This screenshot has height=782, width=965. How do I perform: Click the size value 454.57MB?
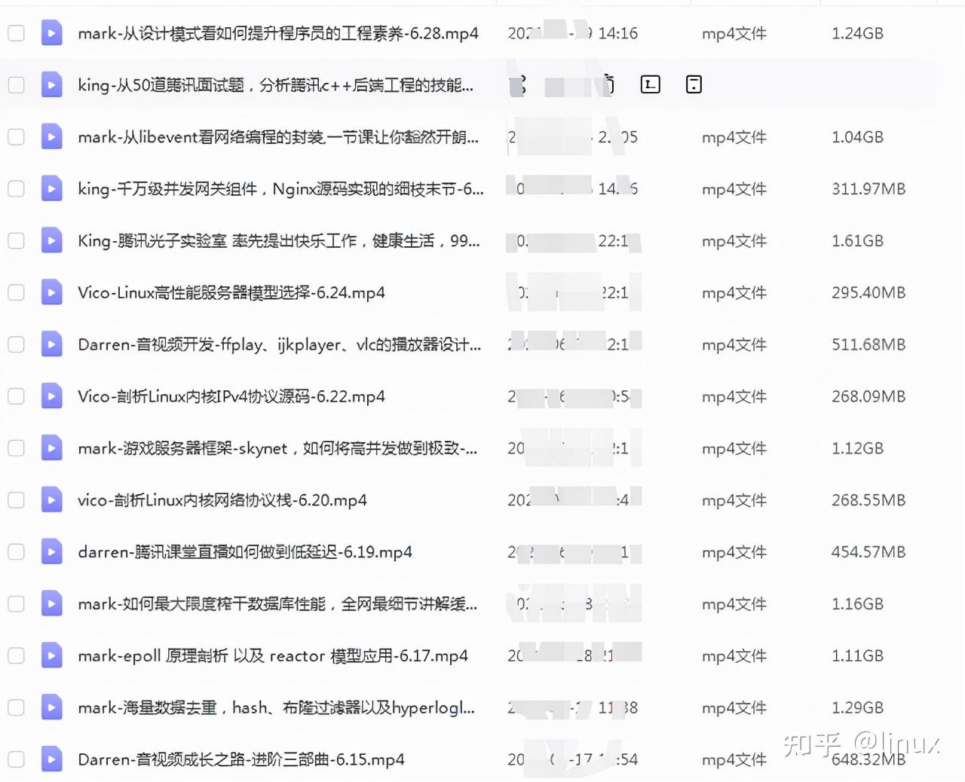point(868,552)
